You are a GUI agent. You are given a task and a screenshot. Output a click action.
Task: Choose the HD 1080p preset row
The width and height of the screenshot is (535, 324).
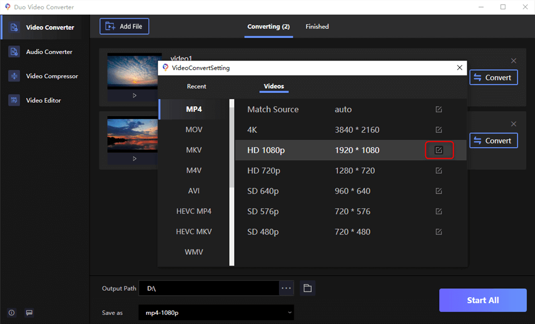(350, 150)
